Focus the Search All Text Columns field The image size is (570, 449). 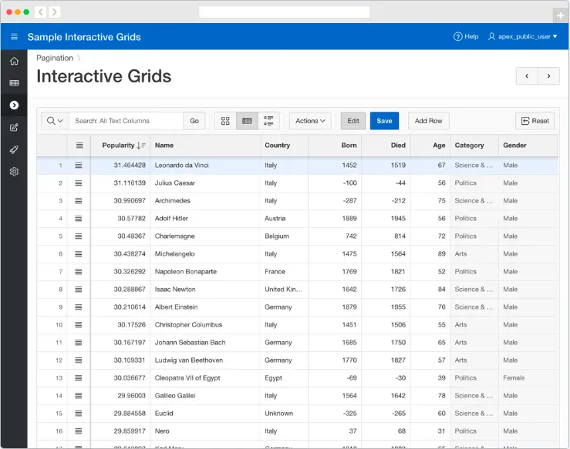[x=126, y=121]
